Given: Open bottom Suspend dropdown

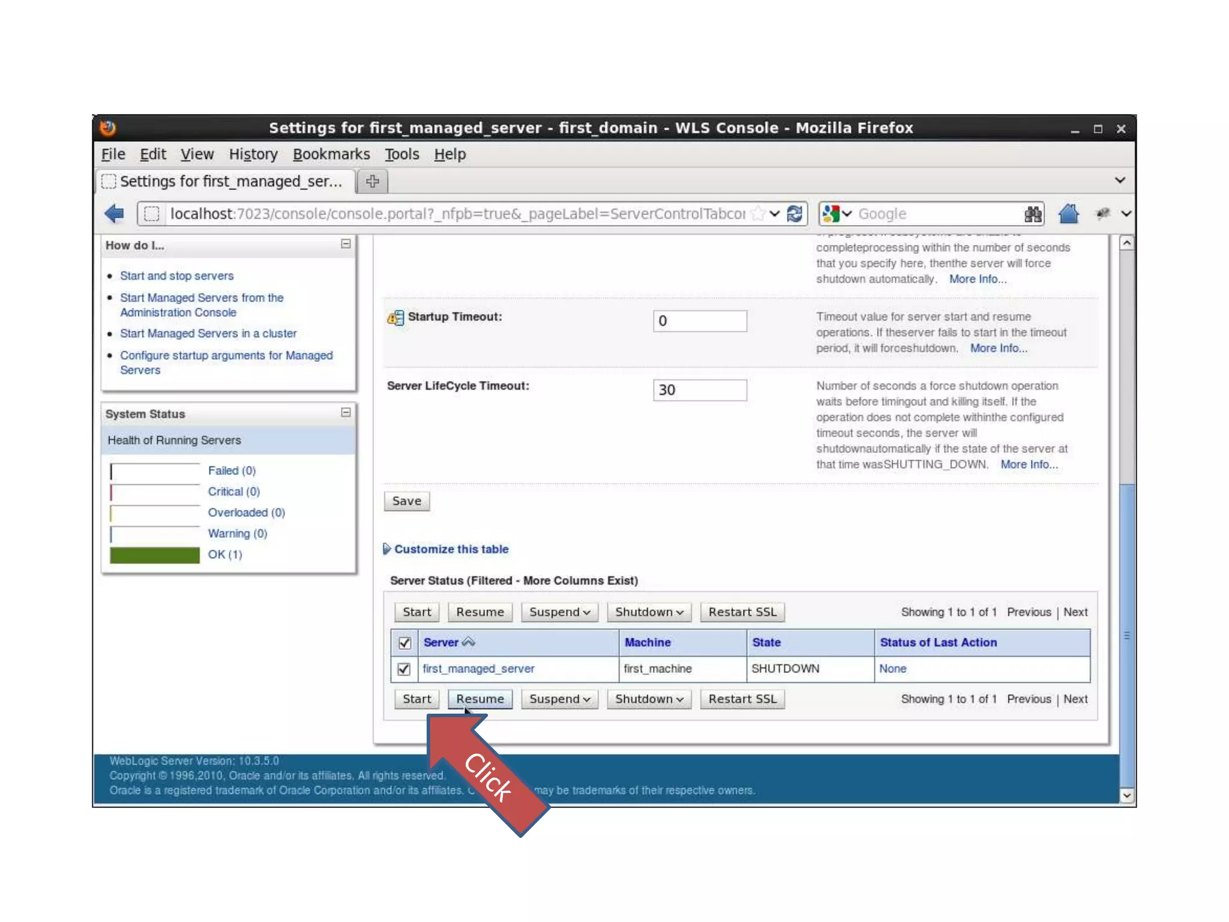Looking at the screenshot, I should (559, 699).
